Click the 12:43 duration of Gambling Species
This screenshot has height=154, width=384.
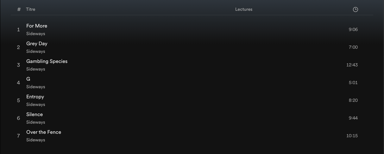(x=352, y=65)
